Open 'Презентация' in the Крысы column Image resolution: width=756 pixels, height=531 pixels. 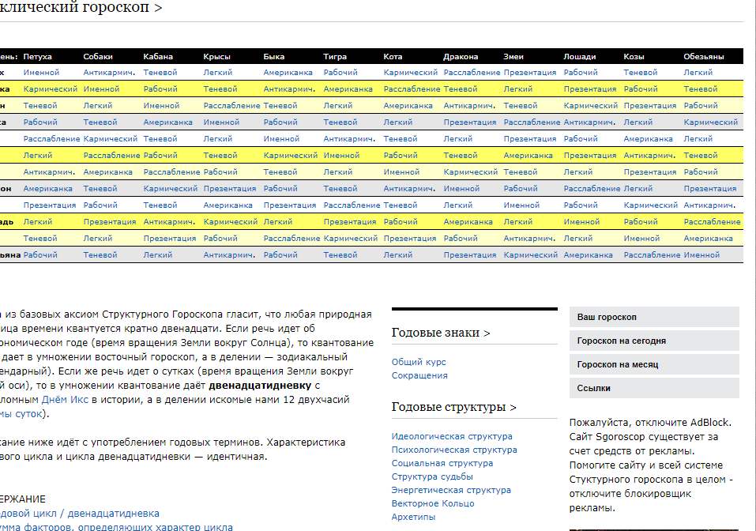(230, 189)
